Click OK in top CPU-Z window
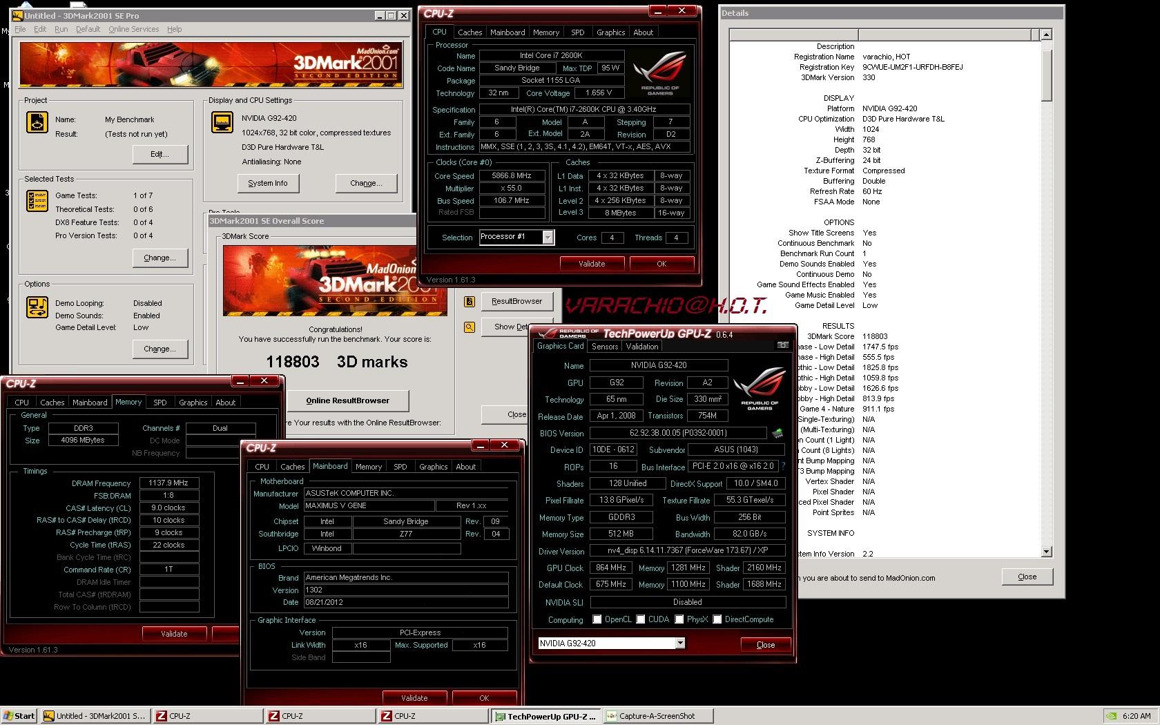Screen dimensions: 1160x725 (661, 264)
